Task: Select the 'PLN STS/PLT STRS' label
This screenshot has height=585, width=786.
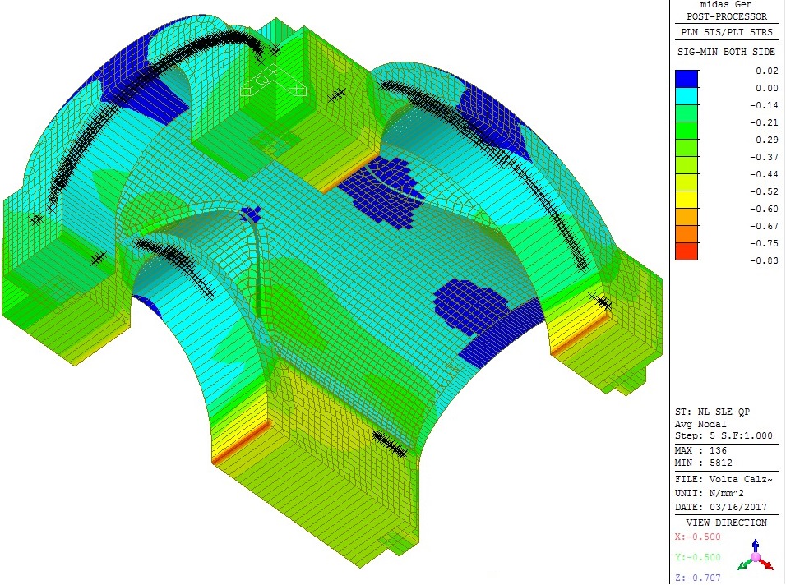Action: click(726, 32)
